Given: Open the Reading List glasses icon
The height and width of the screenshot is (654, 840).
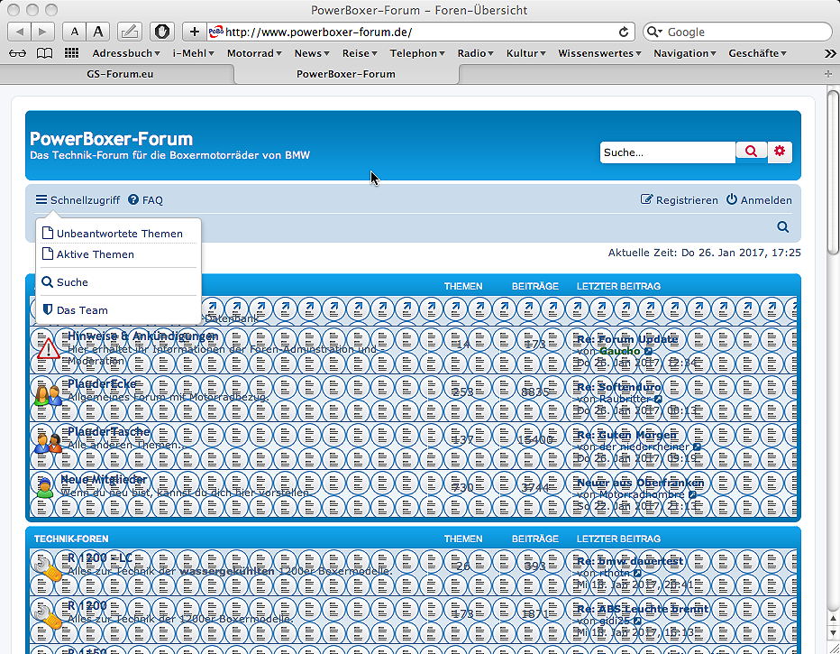Looking at the screenshot, I should (x=17, y=53).
